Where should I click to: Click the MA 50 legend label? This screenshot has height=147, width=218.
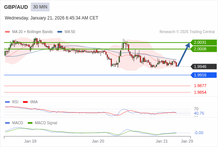point(70,32)
